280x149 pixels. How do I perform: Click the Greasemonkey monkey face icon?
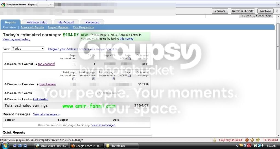coord(252,140)
